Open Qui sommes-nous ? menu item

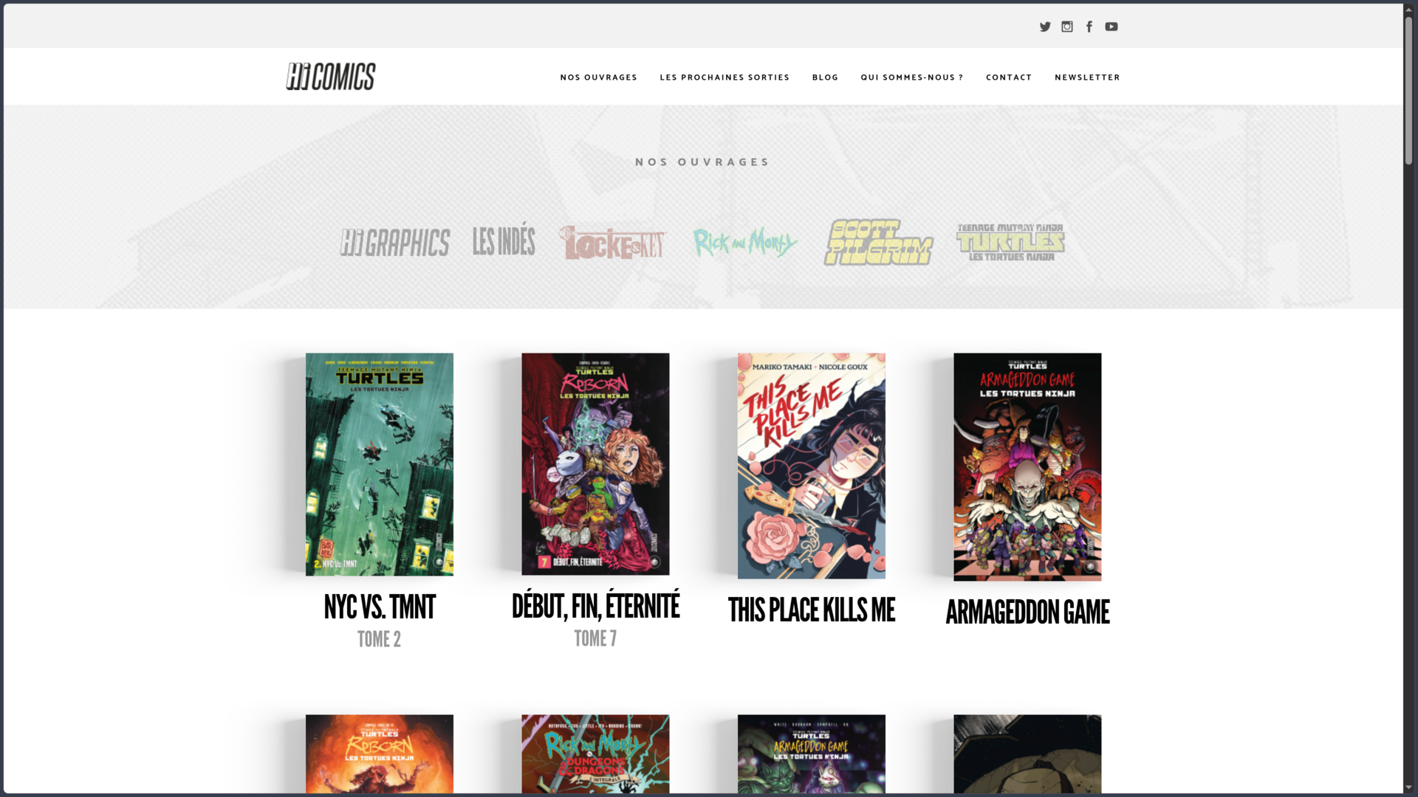pos(911,77)
